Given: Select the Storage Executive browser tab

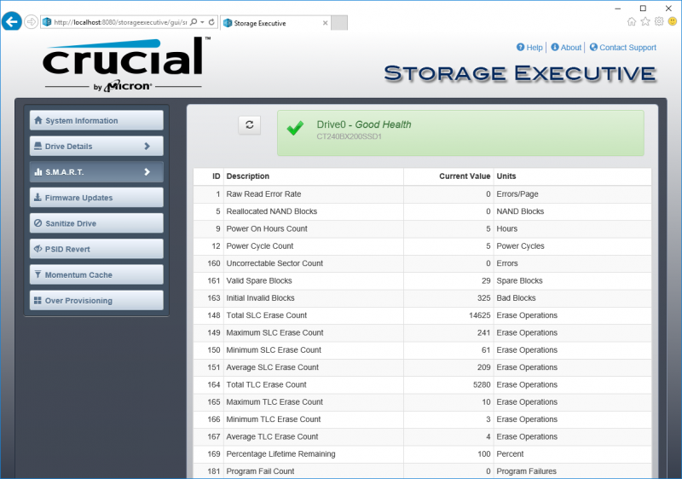Looking at the screenshot, I should (275, 23).
